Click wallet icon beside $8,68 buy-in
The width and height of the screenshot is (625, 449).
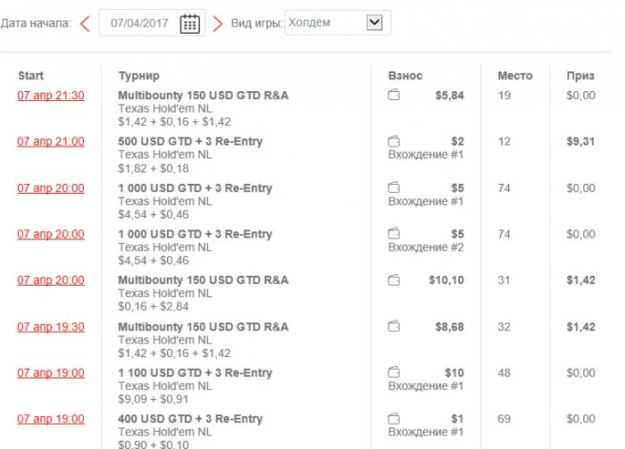click(x=394, y=327)
